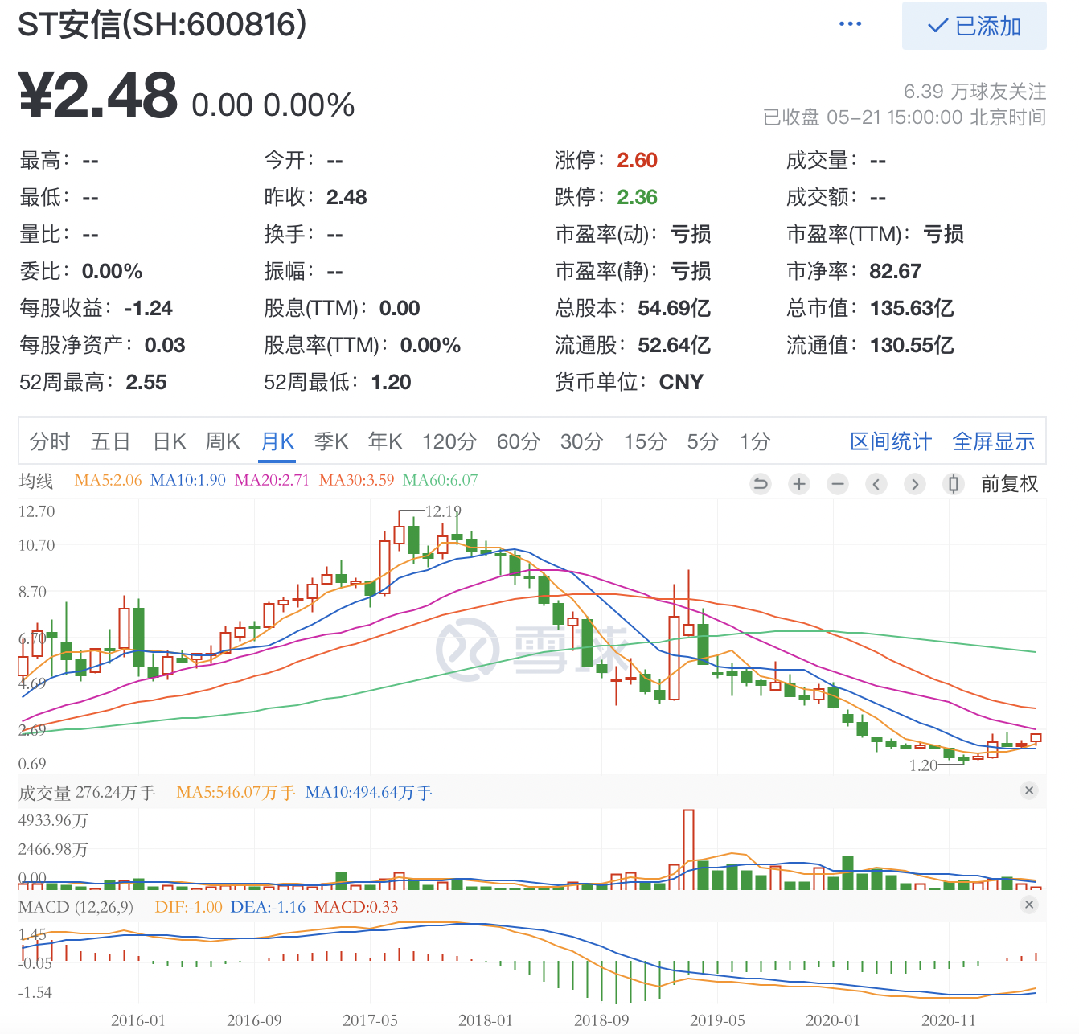Open the 均线 moving average settings

(x=35, y=481)
